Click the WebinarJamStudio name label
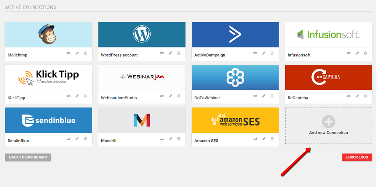The width and height of the screenshot is (376, 187). (119, 98)
